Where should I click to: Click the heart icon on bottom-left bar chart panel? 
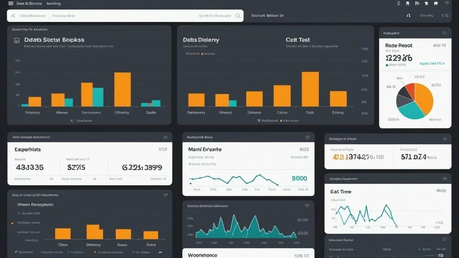pyautogui.click(x=165, y=195)
